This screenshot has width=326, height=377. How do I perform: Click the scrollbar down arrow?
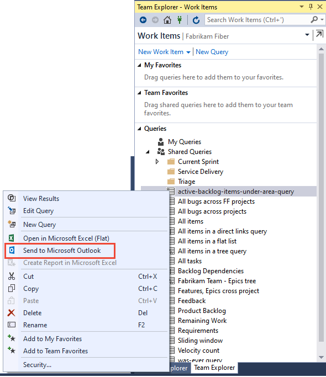pos(321,357)
